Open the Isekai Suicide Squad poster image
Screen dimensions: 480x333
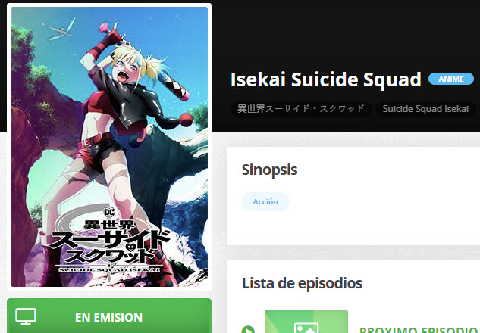point(109,147)
